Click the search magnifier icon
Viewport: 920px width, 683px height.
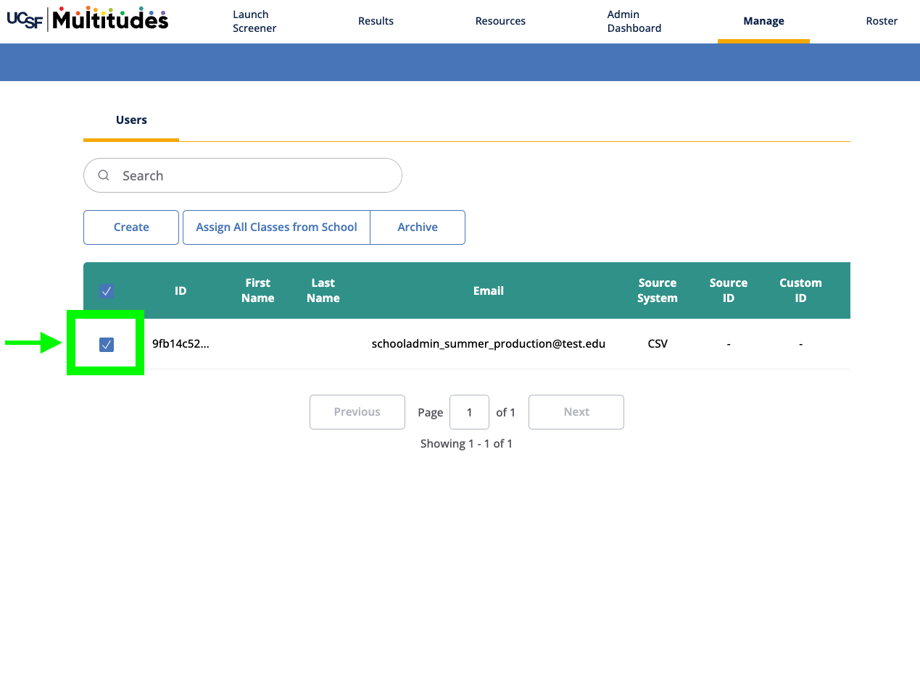click(x=104, y=175)
